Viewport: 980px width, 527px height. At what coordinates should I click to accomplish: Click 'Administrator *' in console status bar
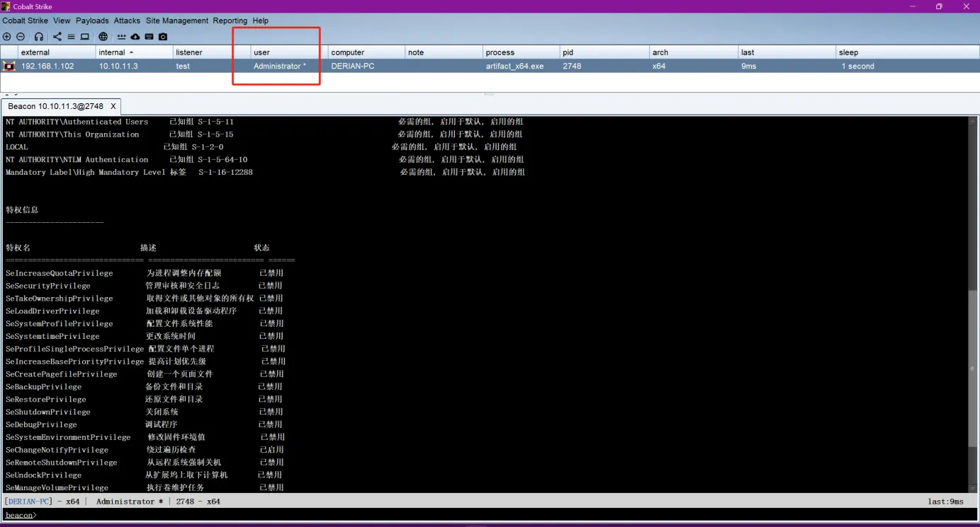130,502
